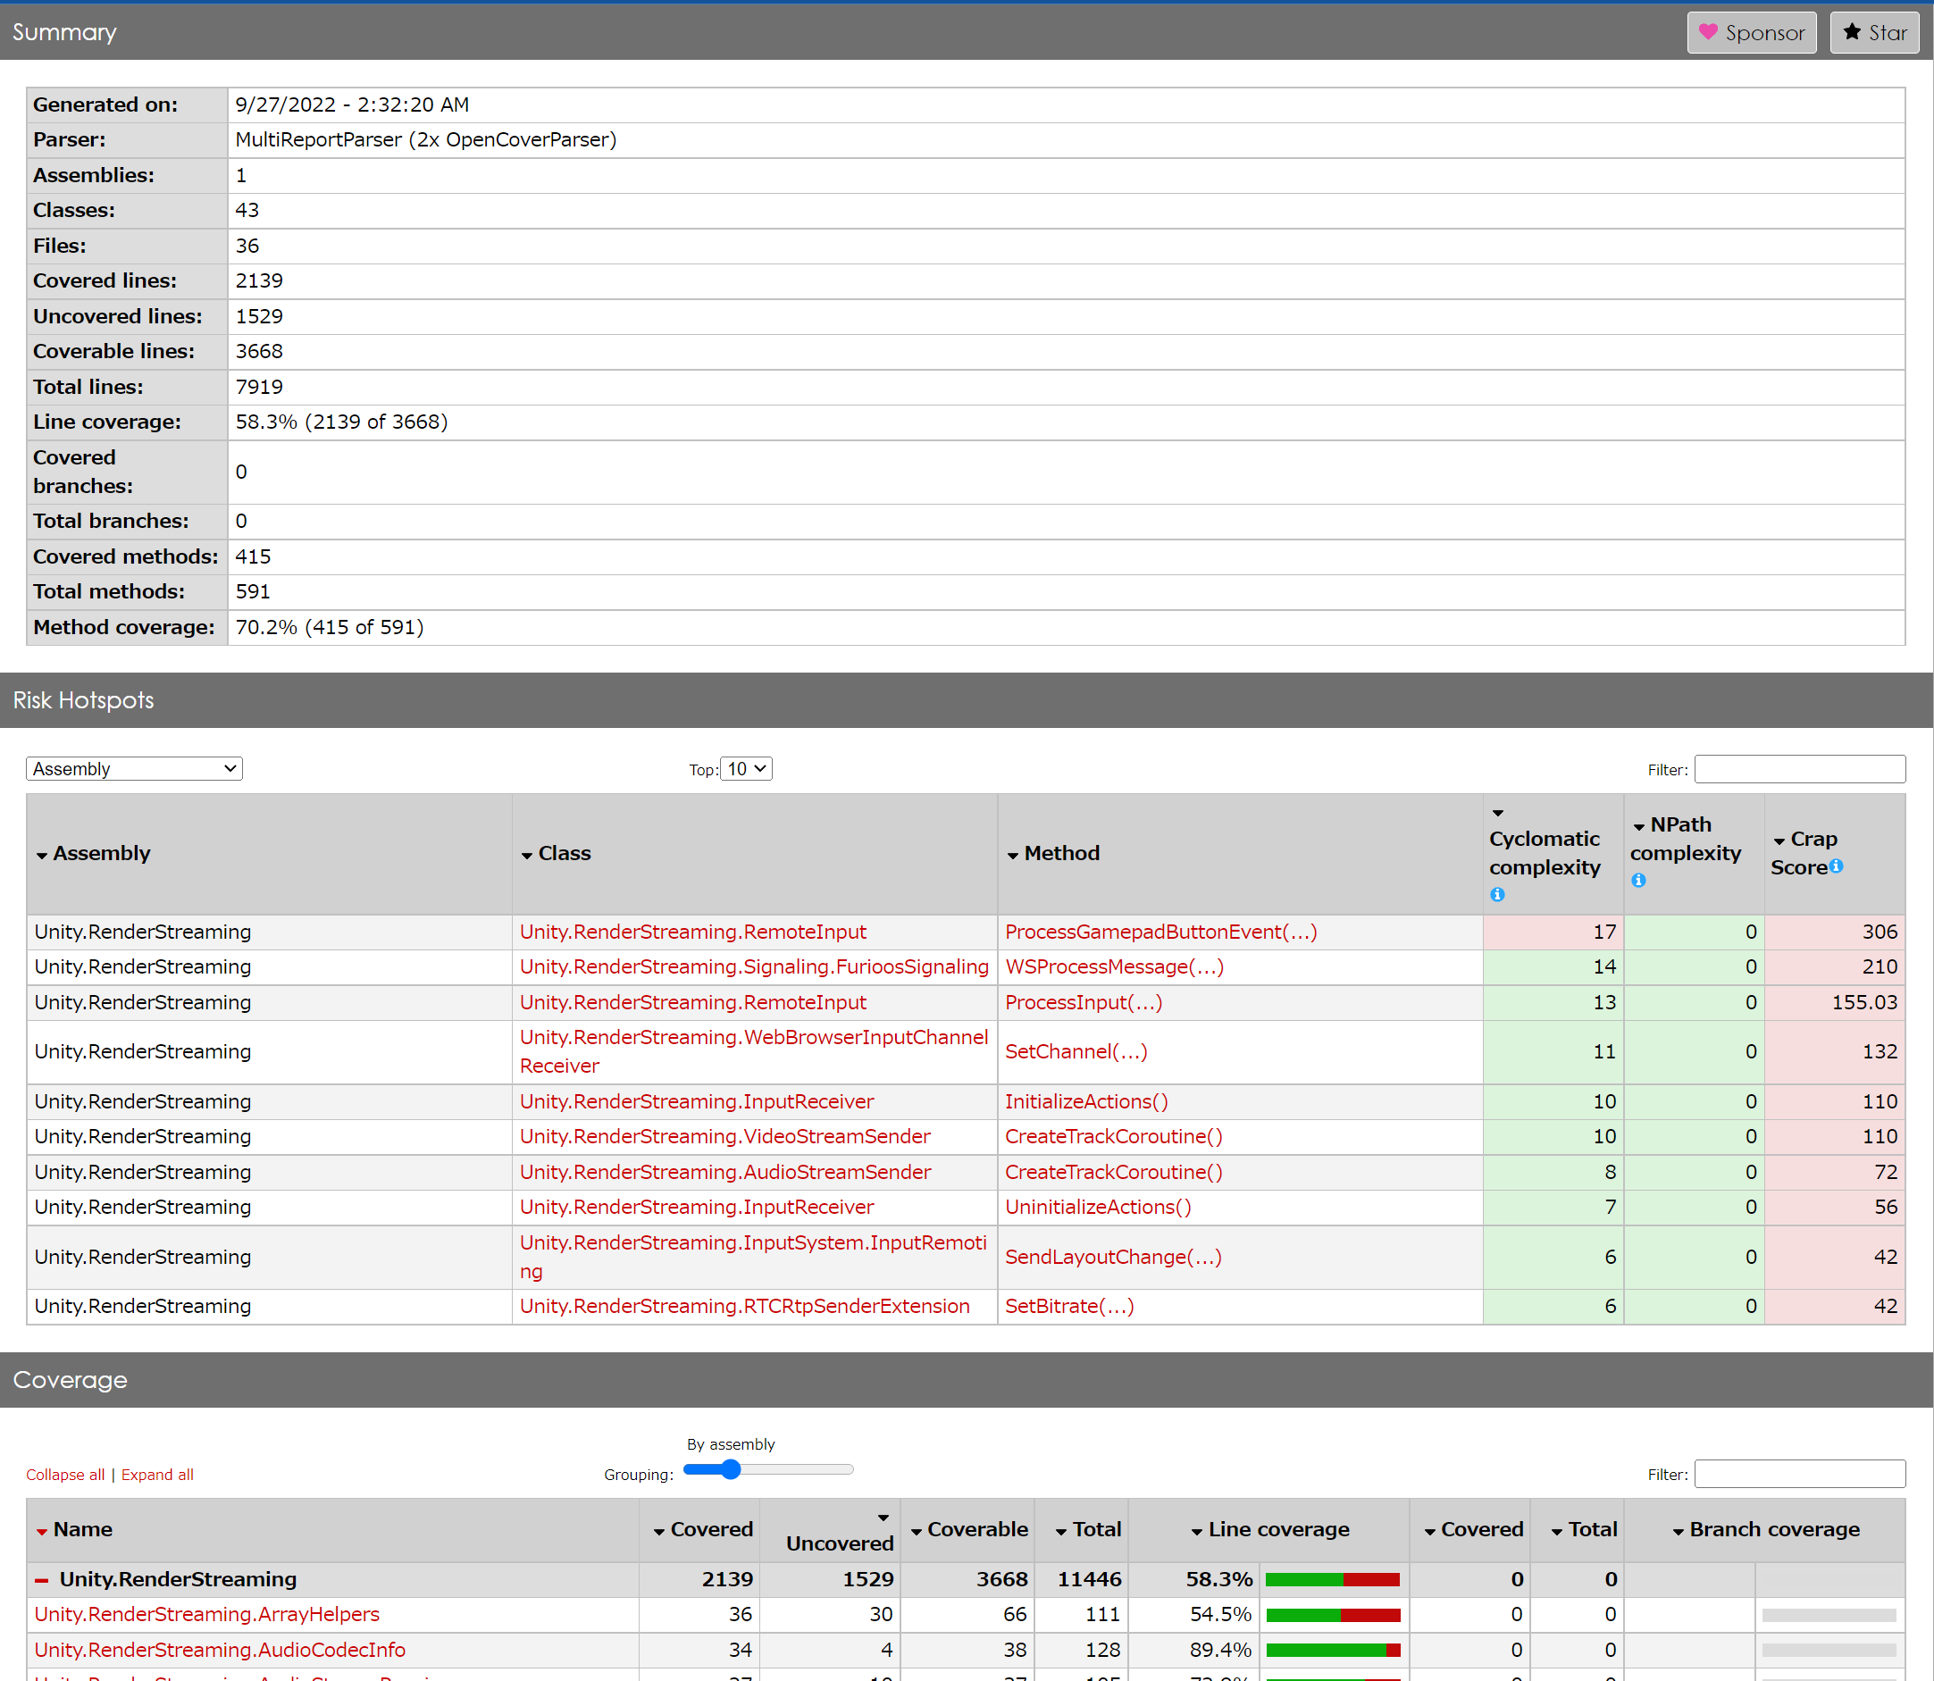Click the NPath complexity info icon
Screen dimensions: 1934x1681
(x=1637, y=881)
